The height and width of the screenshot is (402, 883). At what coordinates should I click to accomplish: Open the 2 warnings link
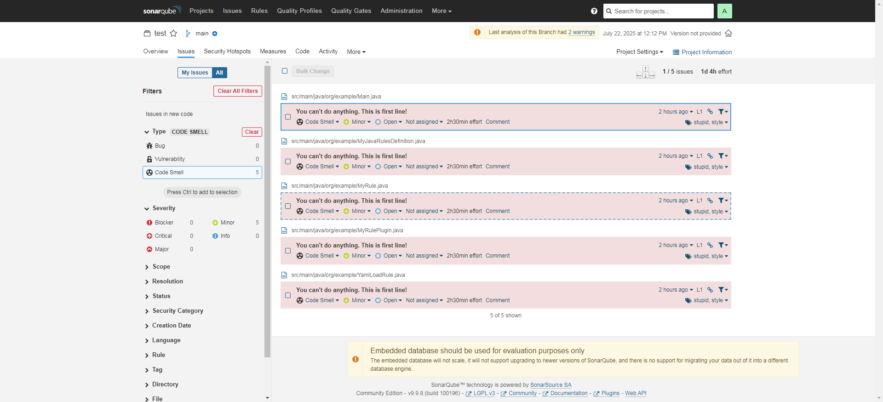(x=581, y=32)
